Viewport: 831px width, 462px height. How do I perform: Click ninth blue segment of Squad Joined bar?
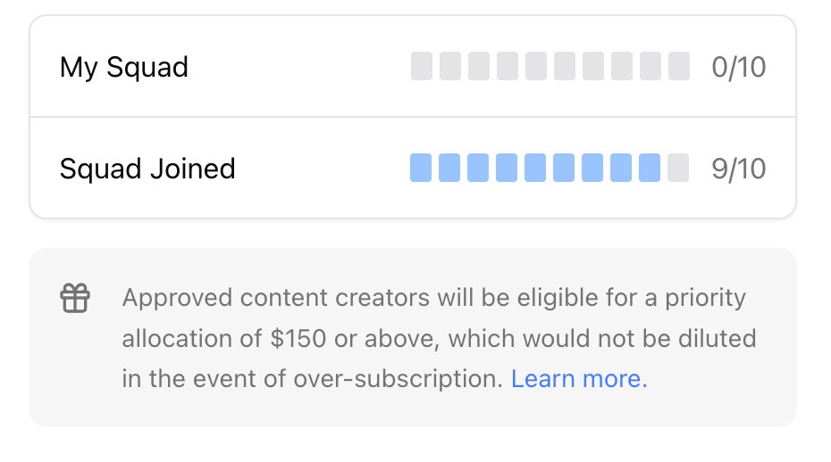coord(651,167)
